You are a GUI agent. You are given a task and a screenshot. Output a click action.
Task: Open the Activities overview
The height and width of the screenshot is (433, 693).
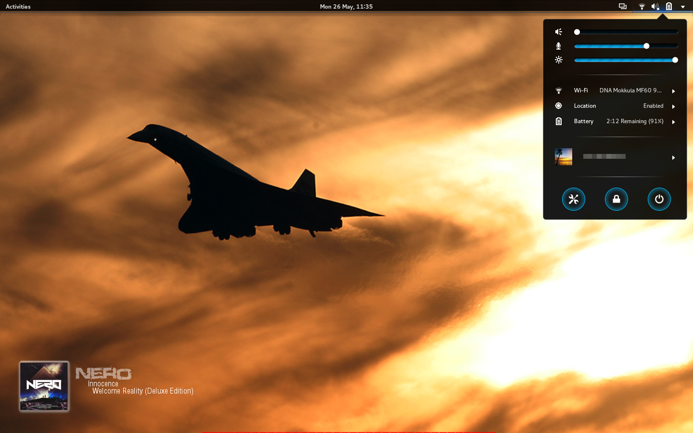tap(18, 6)
